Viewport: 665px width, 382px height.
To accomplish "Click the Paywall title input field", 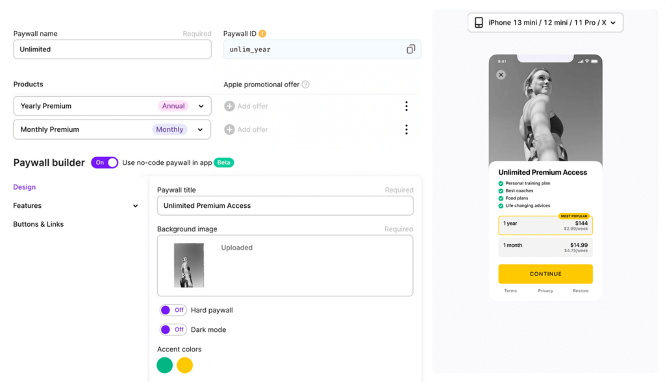I will click(285, 206).
